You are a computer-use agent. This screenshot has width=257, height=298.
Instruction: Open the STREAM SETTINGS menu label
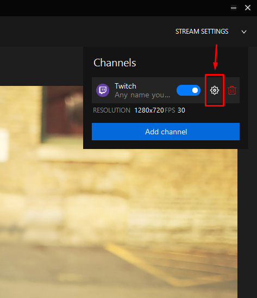pos(202,32)
